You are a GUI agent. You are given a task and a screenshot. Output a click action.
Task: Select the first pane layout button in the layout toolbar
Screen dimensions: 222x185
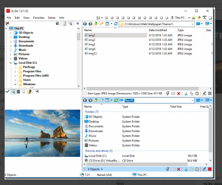98,18
